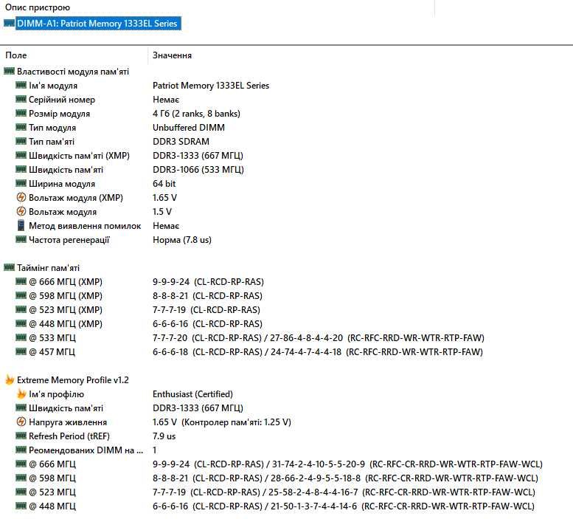Select timing value 8-8-8-21 / 28-66-2-4-9-5-5-18-8
This screenshot has width=573, height=519.
coord(345,478)
